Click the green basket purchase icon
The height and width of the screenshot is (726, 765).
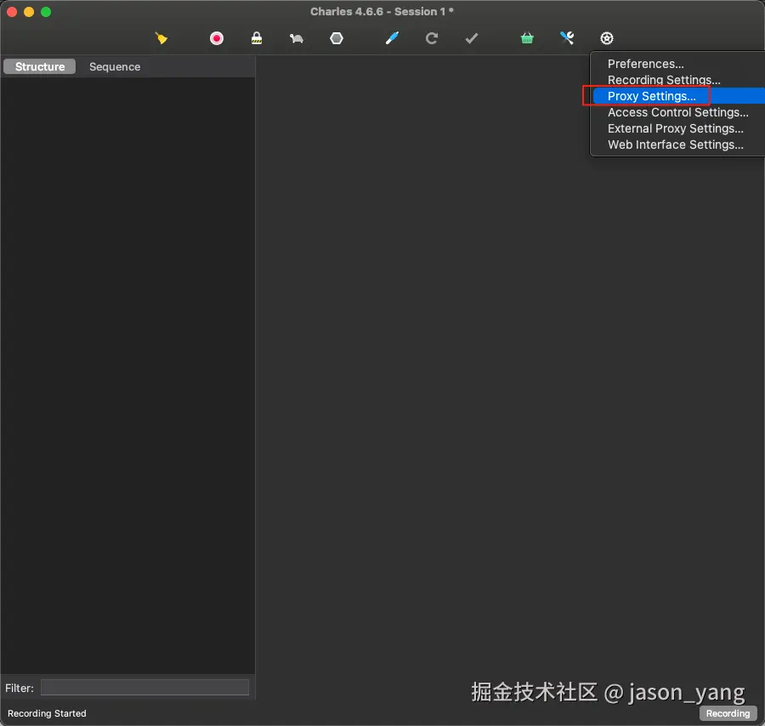pyautogui.click(x=527, y=38)
